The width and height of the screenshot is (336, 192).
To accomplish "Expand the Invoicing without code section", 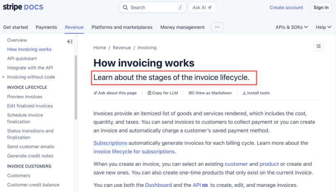I will pos(3,77).
